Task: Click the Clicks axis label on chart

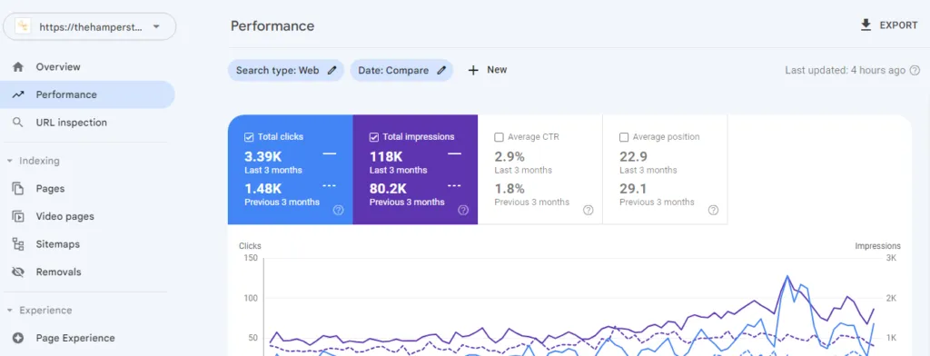Action: click(250, 245)
